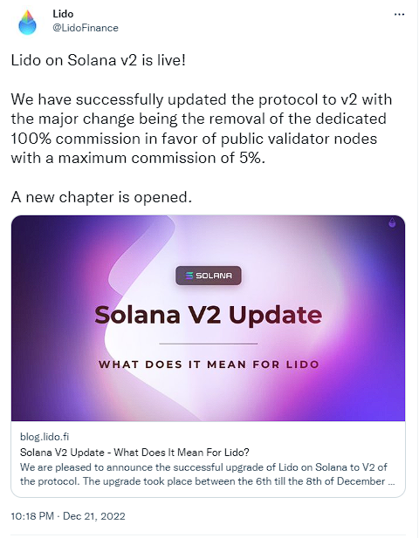Screen dimensions: 419x538
Task: Click the divider line under the headline
Action: 209,344
